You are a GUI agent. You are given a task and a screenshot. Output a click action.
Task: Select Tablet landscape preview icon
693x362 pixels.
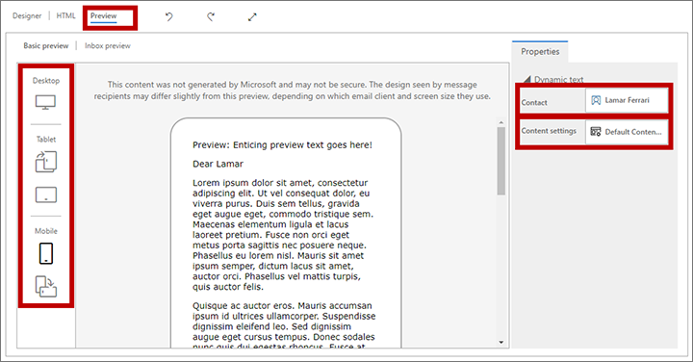[x=46, y=194]
